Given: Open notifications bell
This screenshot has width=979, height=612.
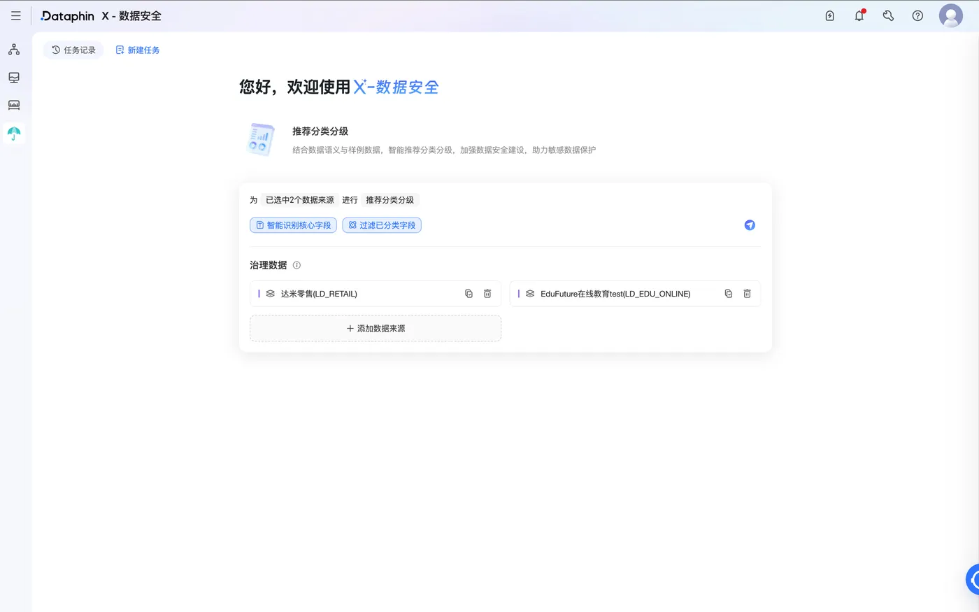Looking at the screenshot, I should click(859, 15).
